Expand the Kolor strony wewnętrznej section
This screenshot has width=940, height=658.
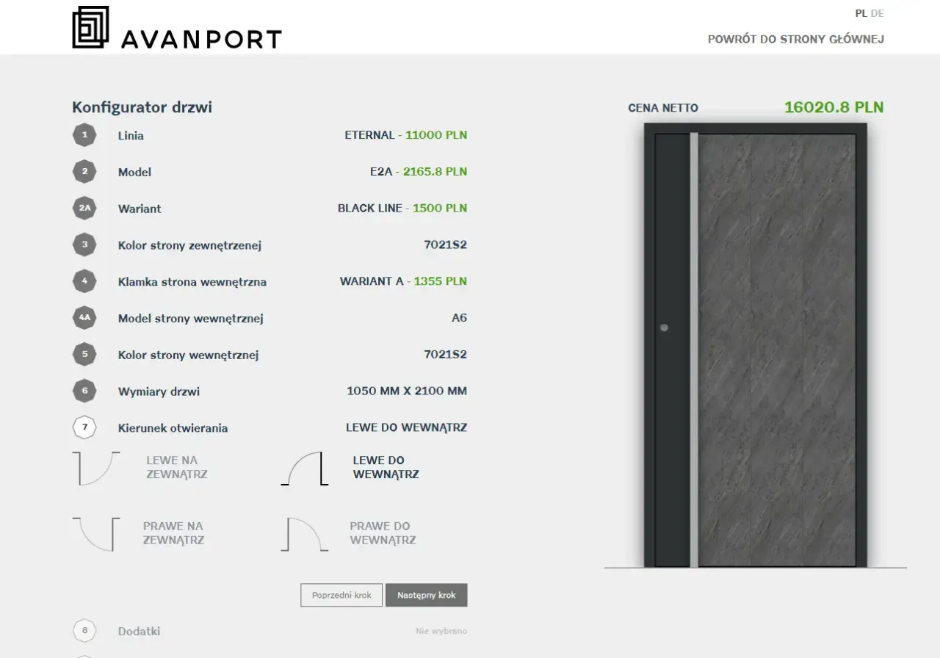pyautogui.click(x=188, y=355)
